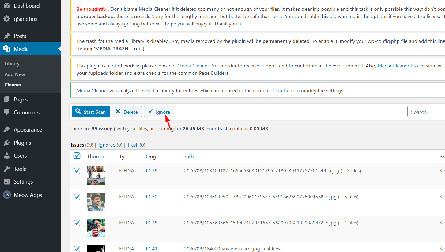445x252 pixels.
Task: Click the Tools wrench icon
Action: coord(7,169)
